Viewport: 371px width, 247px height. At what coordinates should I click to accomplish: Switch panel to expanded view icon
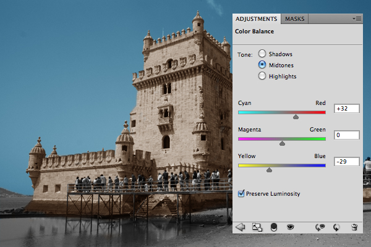pyautogui.click(x=257, y=227)
